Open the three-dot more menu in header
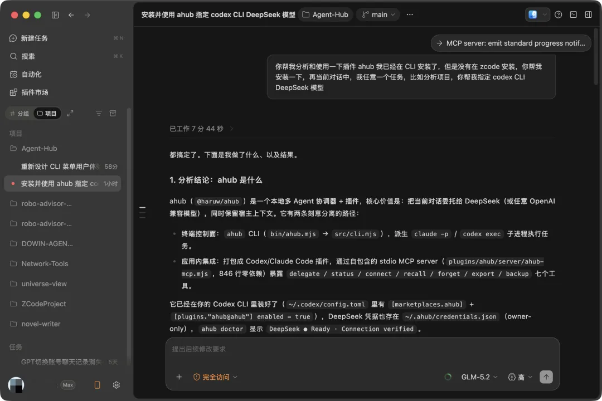 410,14
